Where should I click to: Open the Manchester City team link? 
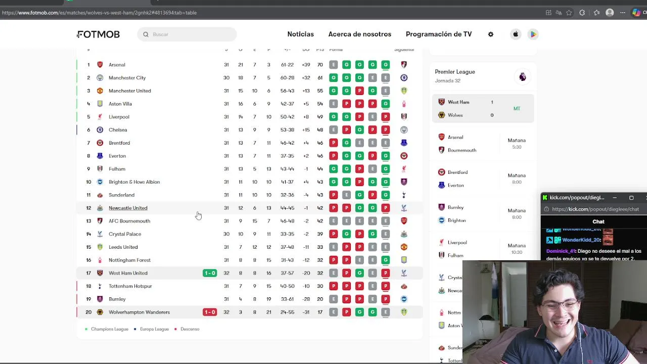[x=127, y=78]
